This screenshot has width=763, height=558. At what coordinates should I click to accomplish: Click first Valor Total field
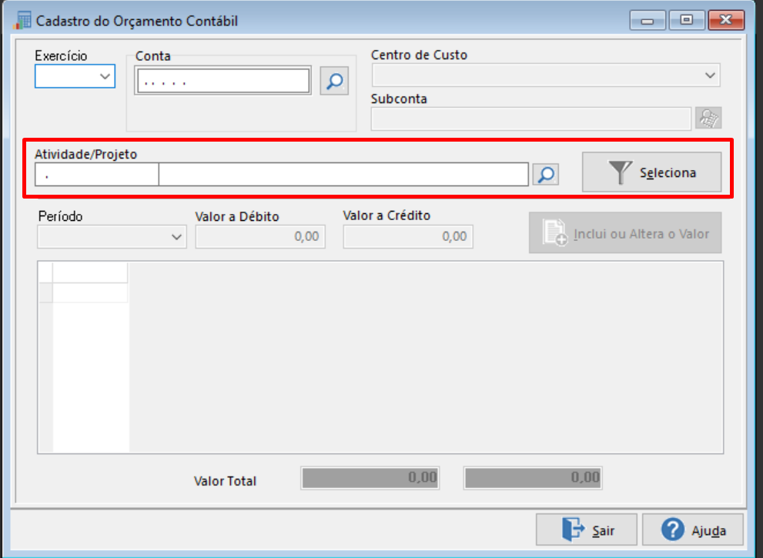370,478
